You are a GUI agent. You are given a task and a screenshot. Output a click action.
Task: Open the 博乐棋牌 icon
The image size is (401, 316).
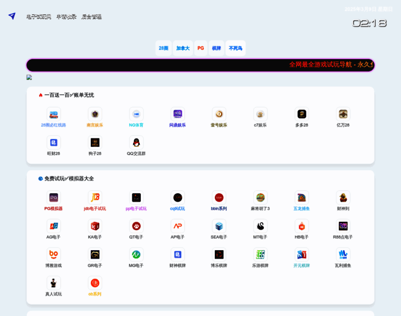pos(219,254)
